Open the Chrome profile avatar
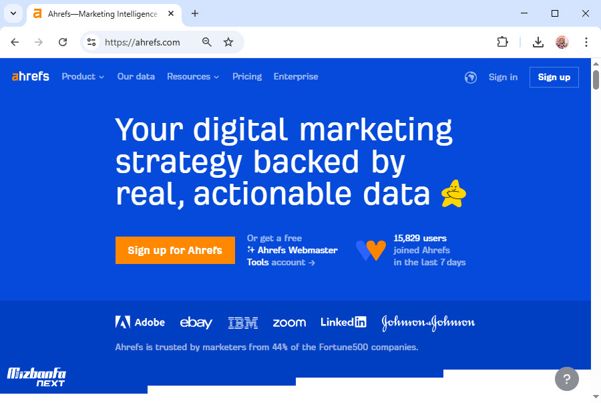The image size is (601, 403). 562,42
